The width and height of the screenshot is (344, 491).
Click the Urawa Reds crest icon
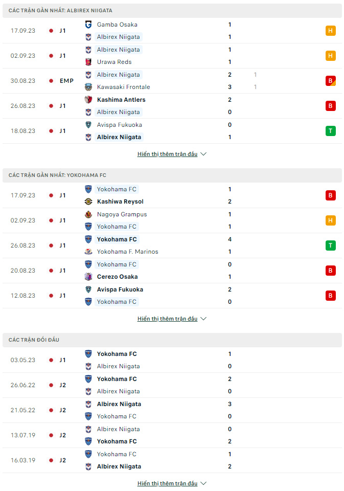point(88,62)
